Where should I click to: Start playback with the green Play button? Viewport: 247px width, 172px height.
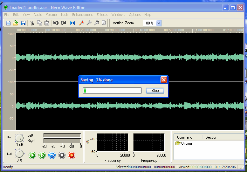coord(32,155)
